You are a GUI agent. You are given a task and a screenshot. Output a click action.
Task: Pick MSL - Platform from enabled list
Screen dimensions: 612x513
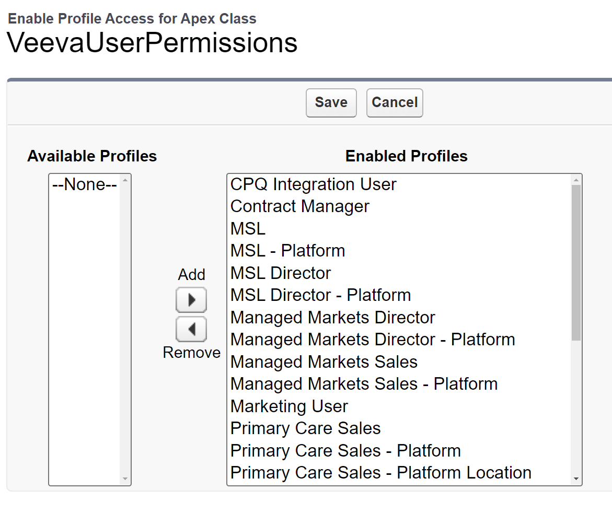(287, 251)
